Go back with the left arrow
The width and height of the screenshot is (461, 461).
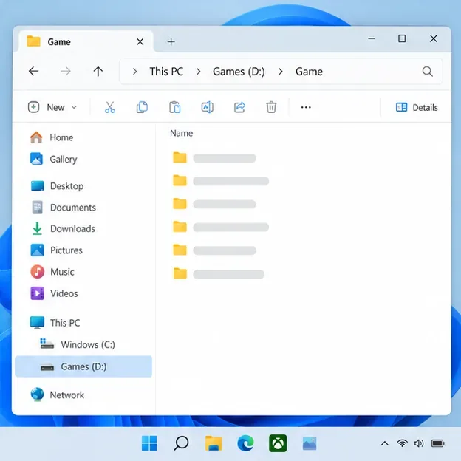tap(33, 71)
